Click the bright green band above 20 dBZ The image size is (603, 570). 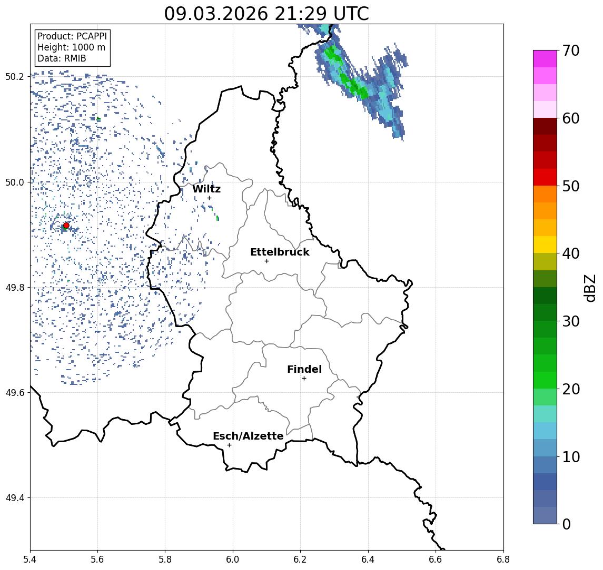(545, 380)
